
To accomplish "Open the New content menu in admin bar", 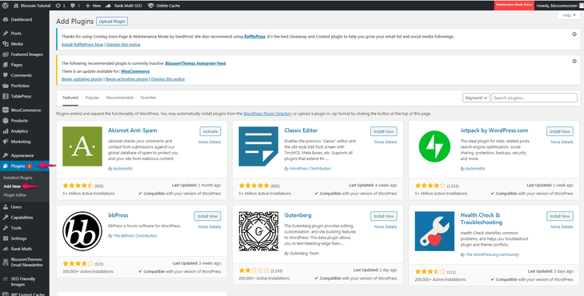I will click(93, 6).
